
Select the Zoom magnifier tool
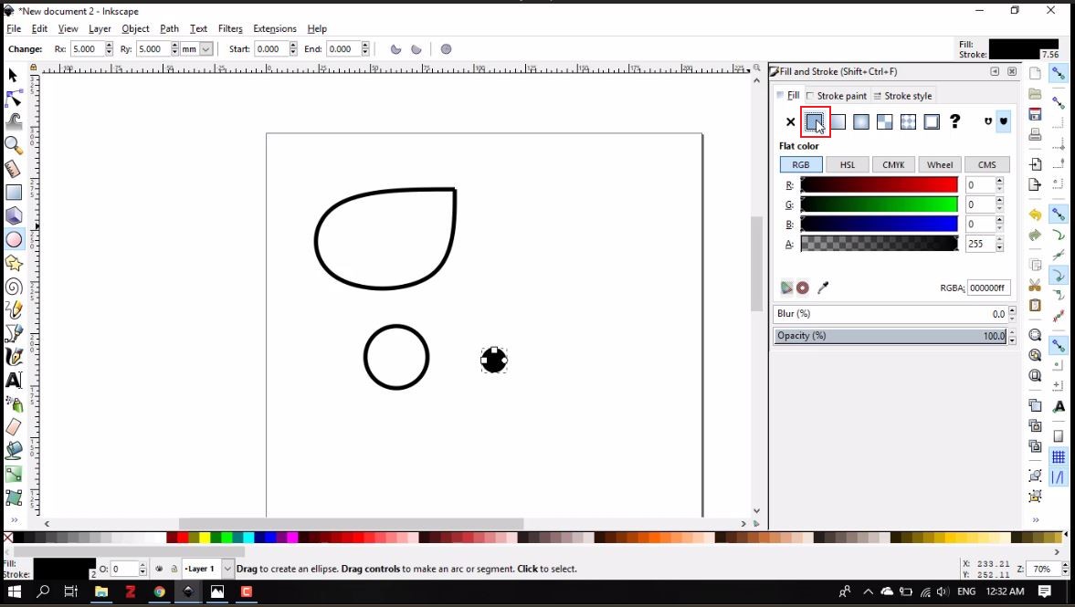pos(14,145)
